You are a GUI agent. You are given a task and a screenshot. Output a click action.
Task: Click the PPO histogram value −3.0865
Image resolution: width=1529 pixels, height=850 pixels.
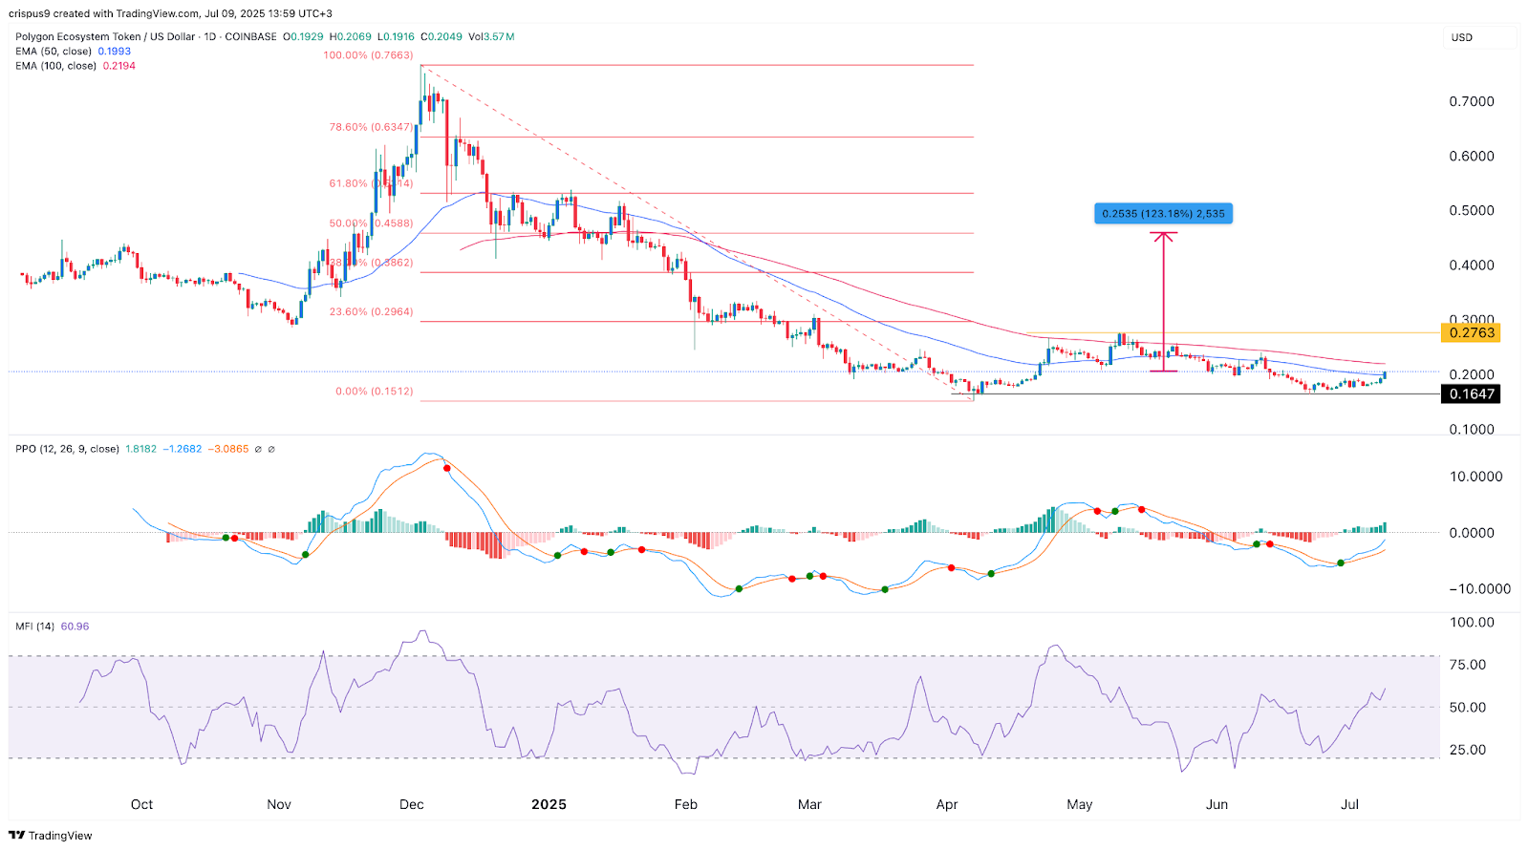pyautogui.click(x=229, y=449)
